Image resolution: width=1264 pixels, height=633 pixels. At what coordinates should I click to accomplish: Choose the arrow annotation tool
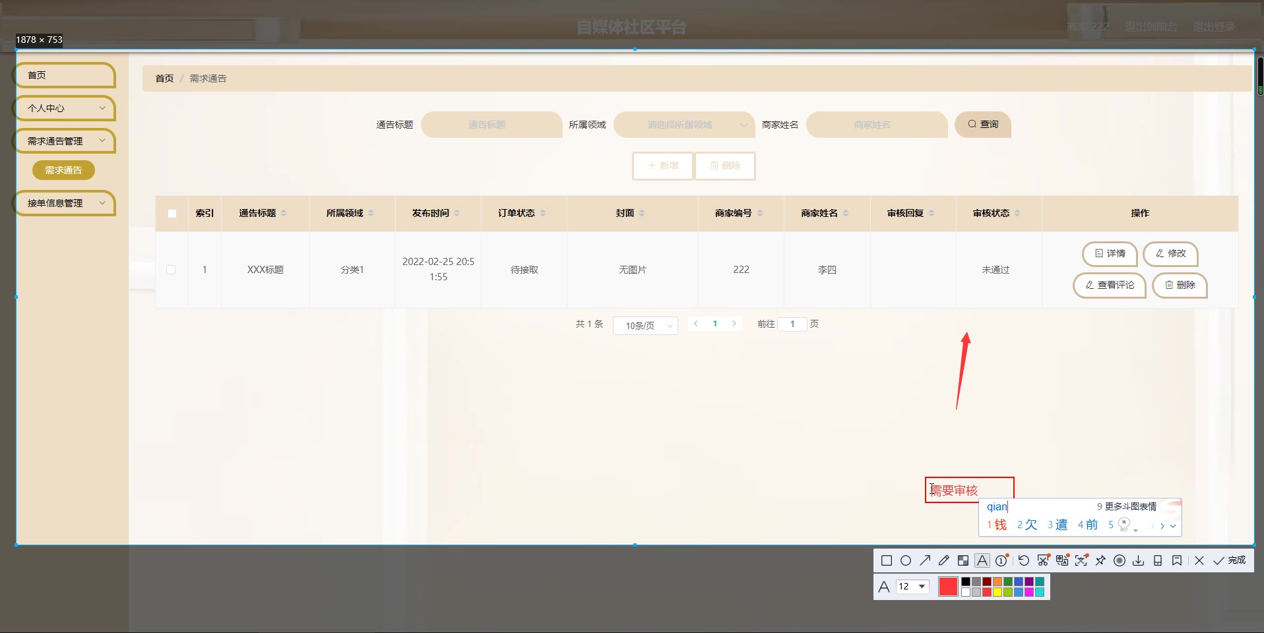click(x=925, y=560)
